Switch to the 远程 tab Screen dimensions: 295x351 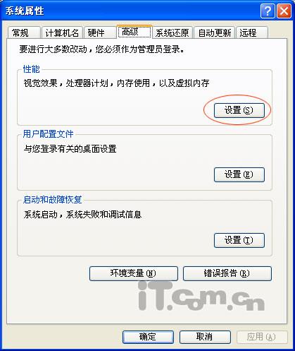pyautogui.click(x=252, y=32)
